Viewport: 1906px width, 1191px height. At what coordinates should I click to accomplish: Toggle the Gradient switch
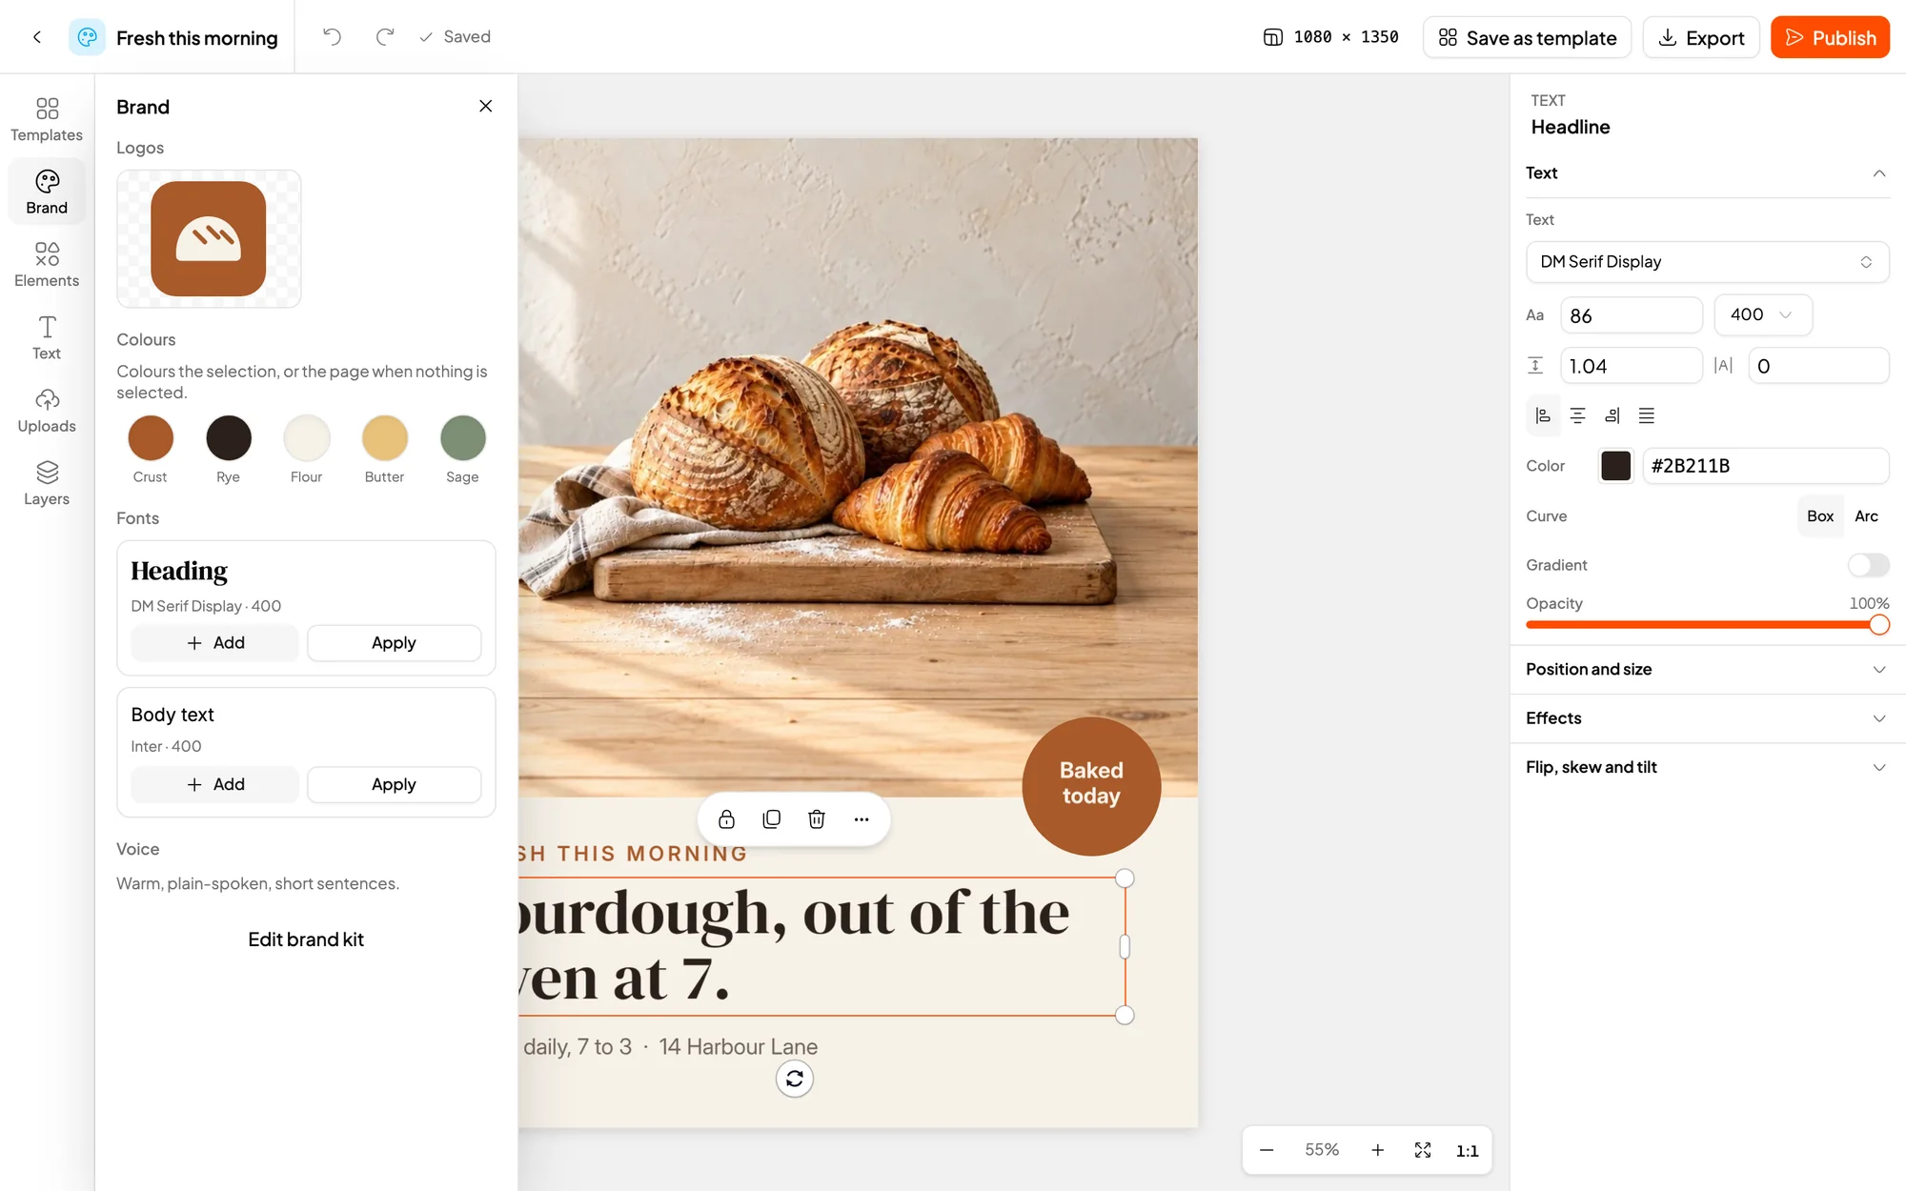click(1868, 565)
